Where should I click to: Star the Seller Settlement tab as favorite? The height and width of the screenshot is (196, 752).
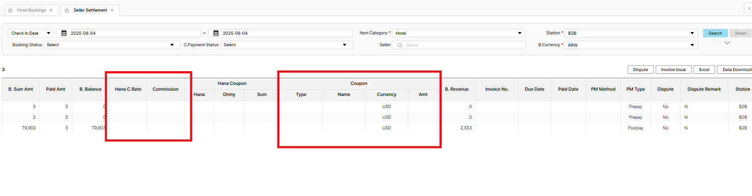tap(67, 10)
